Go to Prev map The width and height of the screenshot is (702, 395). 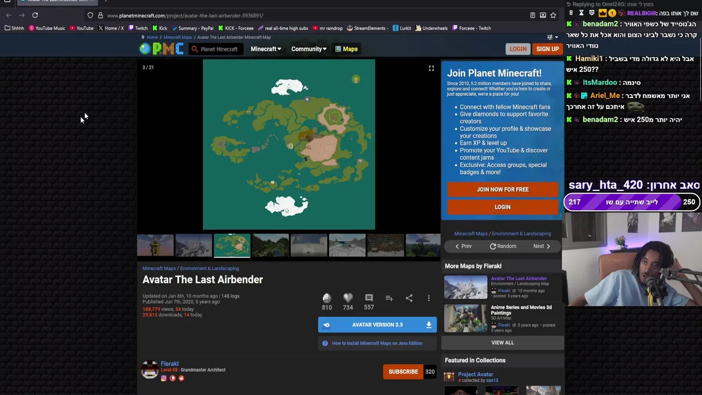coord(463,246)
